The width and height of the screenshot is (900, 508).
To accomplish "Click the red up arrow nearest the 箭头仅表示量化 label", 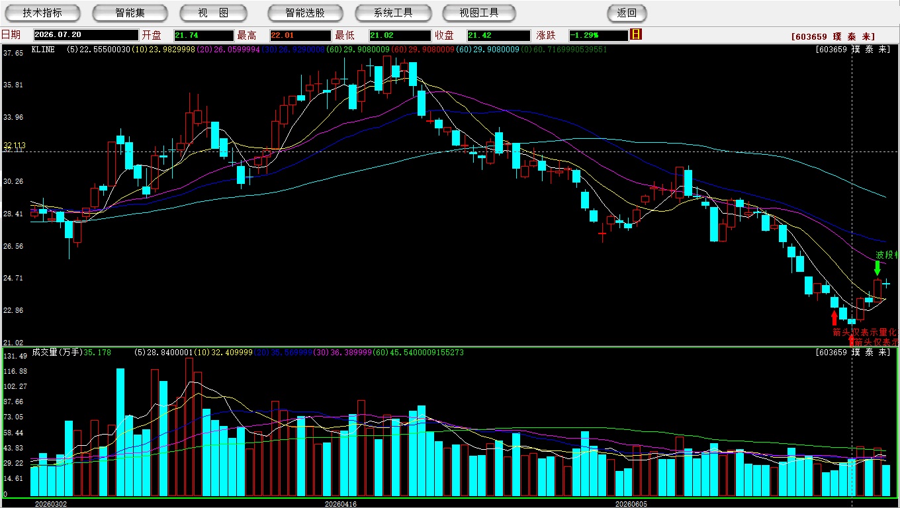I will click(x=834, y=318).
